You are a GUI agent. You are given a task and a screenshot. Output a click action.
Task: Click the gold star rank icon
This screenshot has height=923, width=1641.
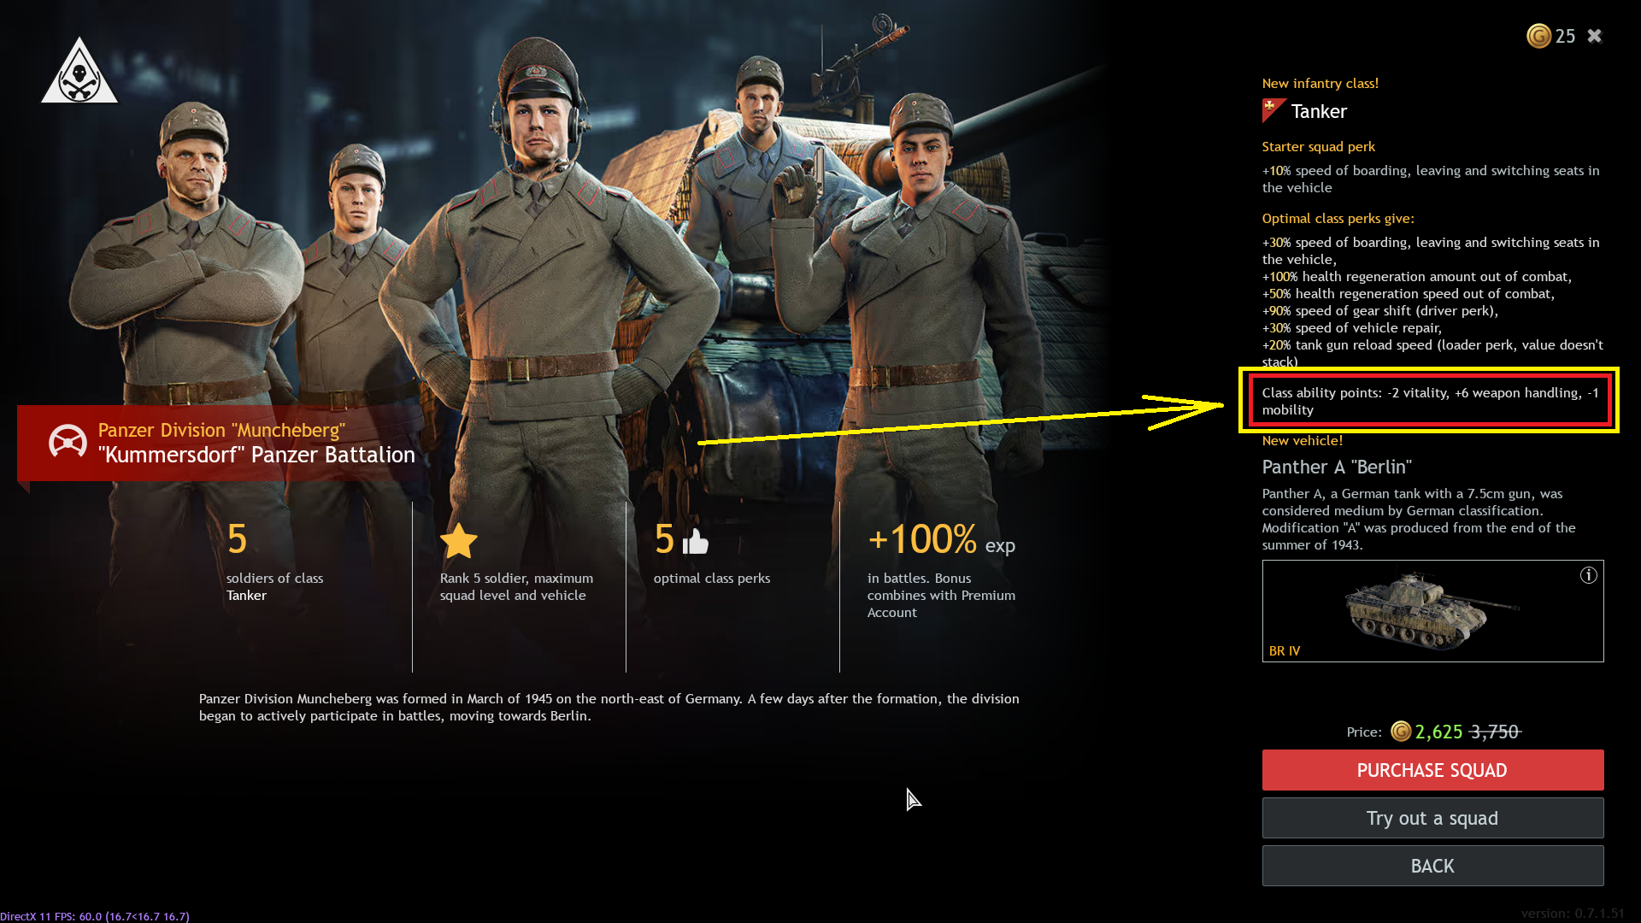[459, 540]
